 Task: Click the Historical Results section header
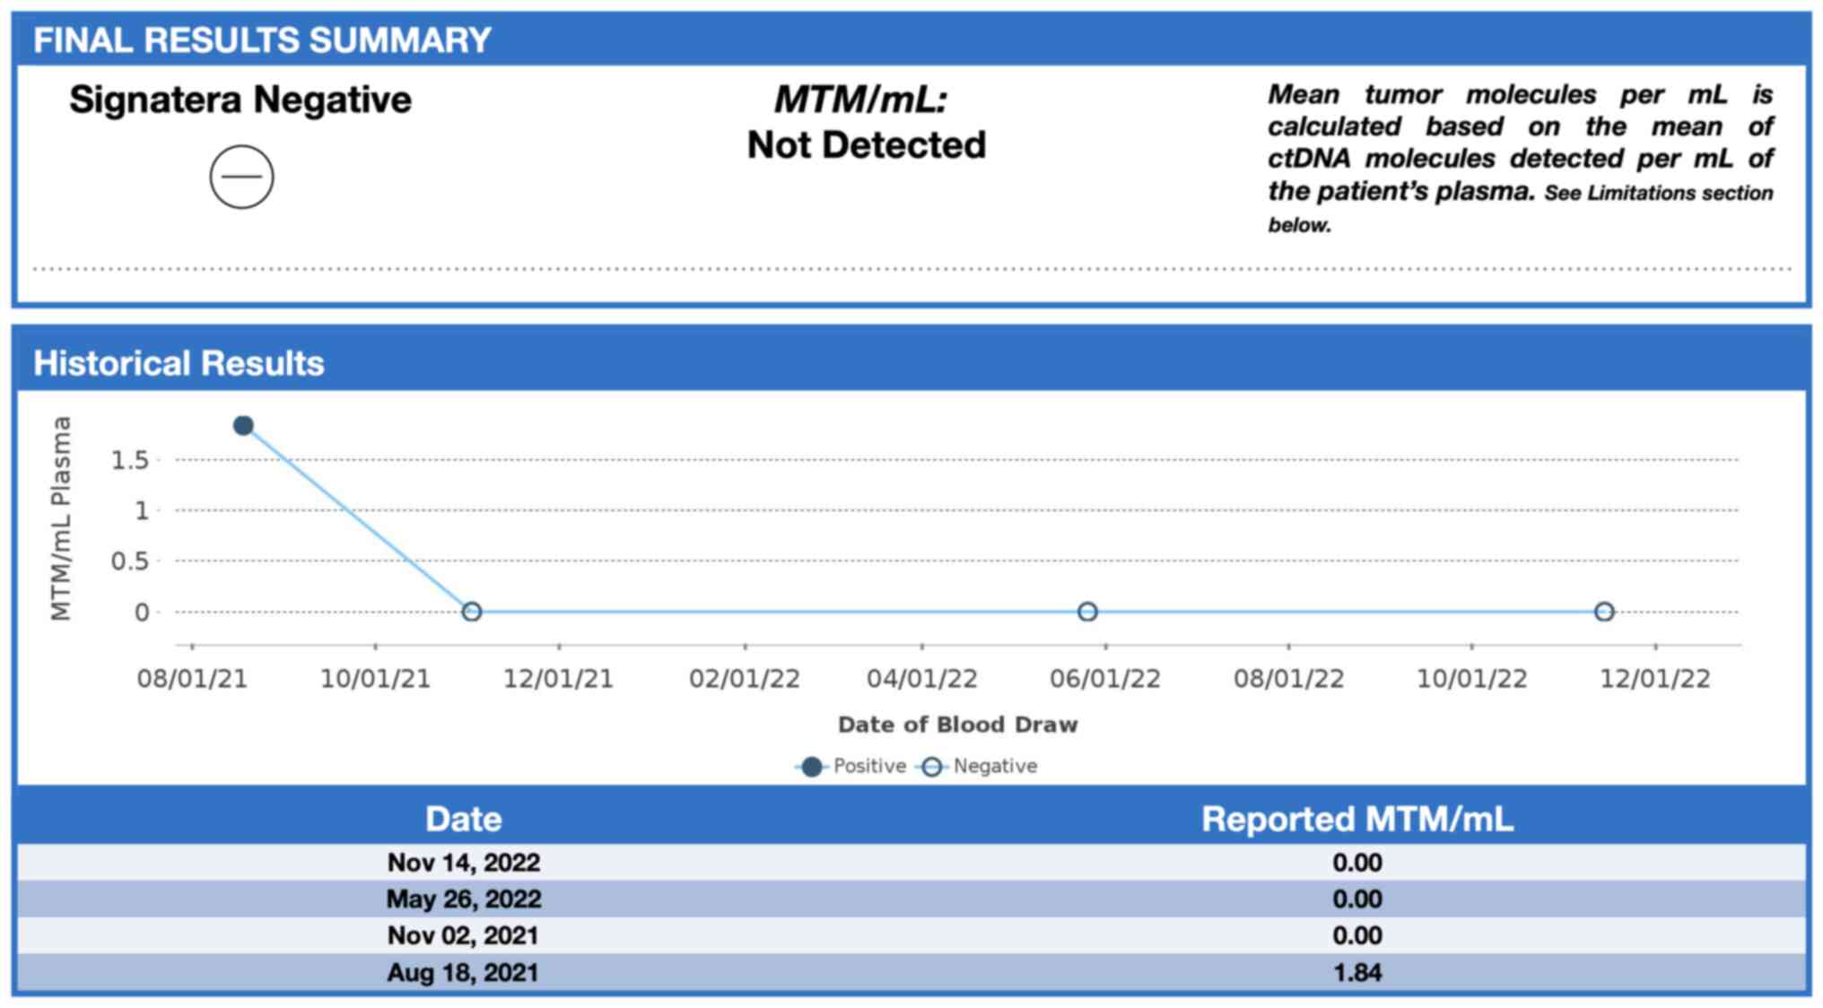[x=179, y=363]
